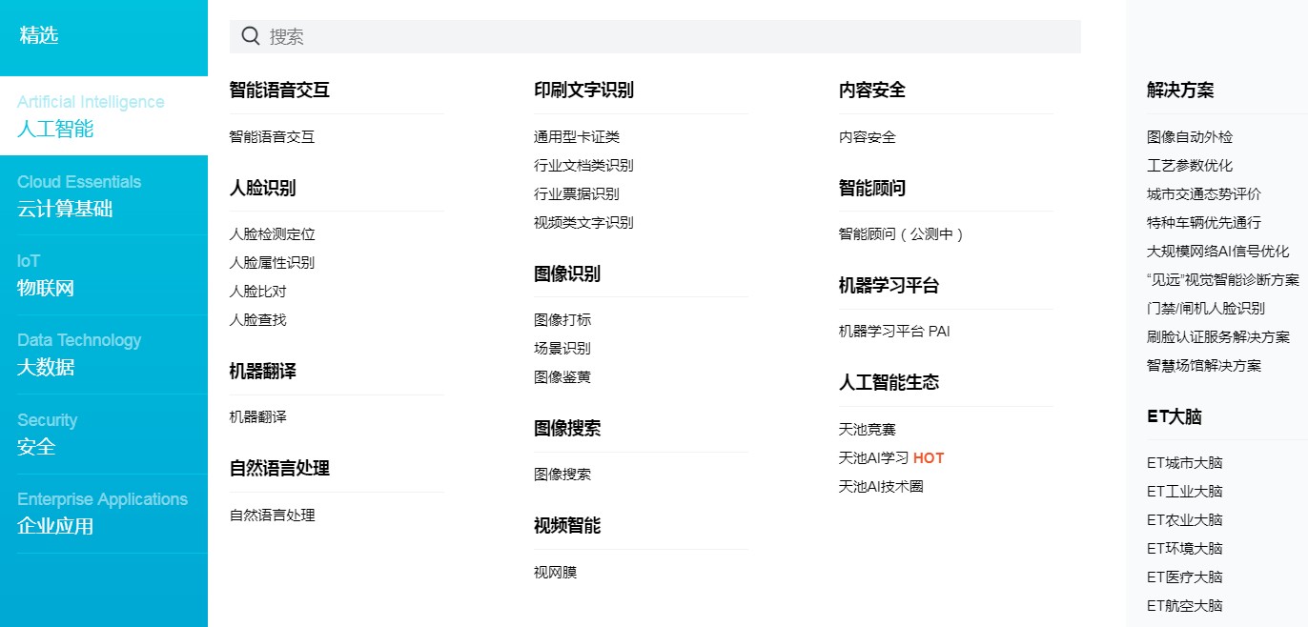
Task: Click 通用型卡证类 under 印刷文字识别
Action: tap(576, 137)
